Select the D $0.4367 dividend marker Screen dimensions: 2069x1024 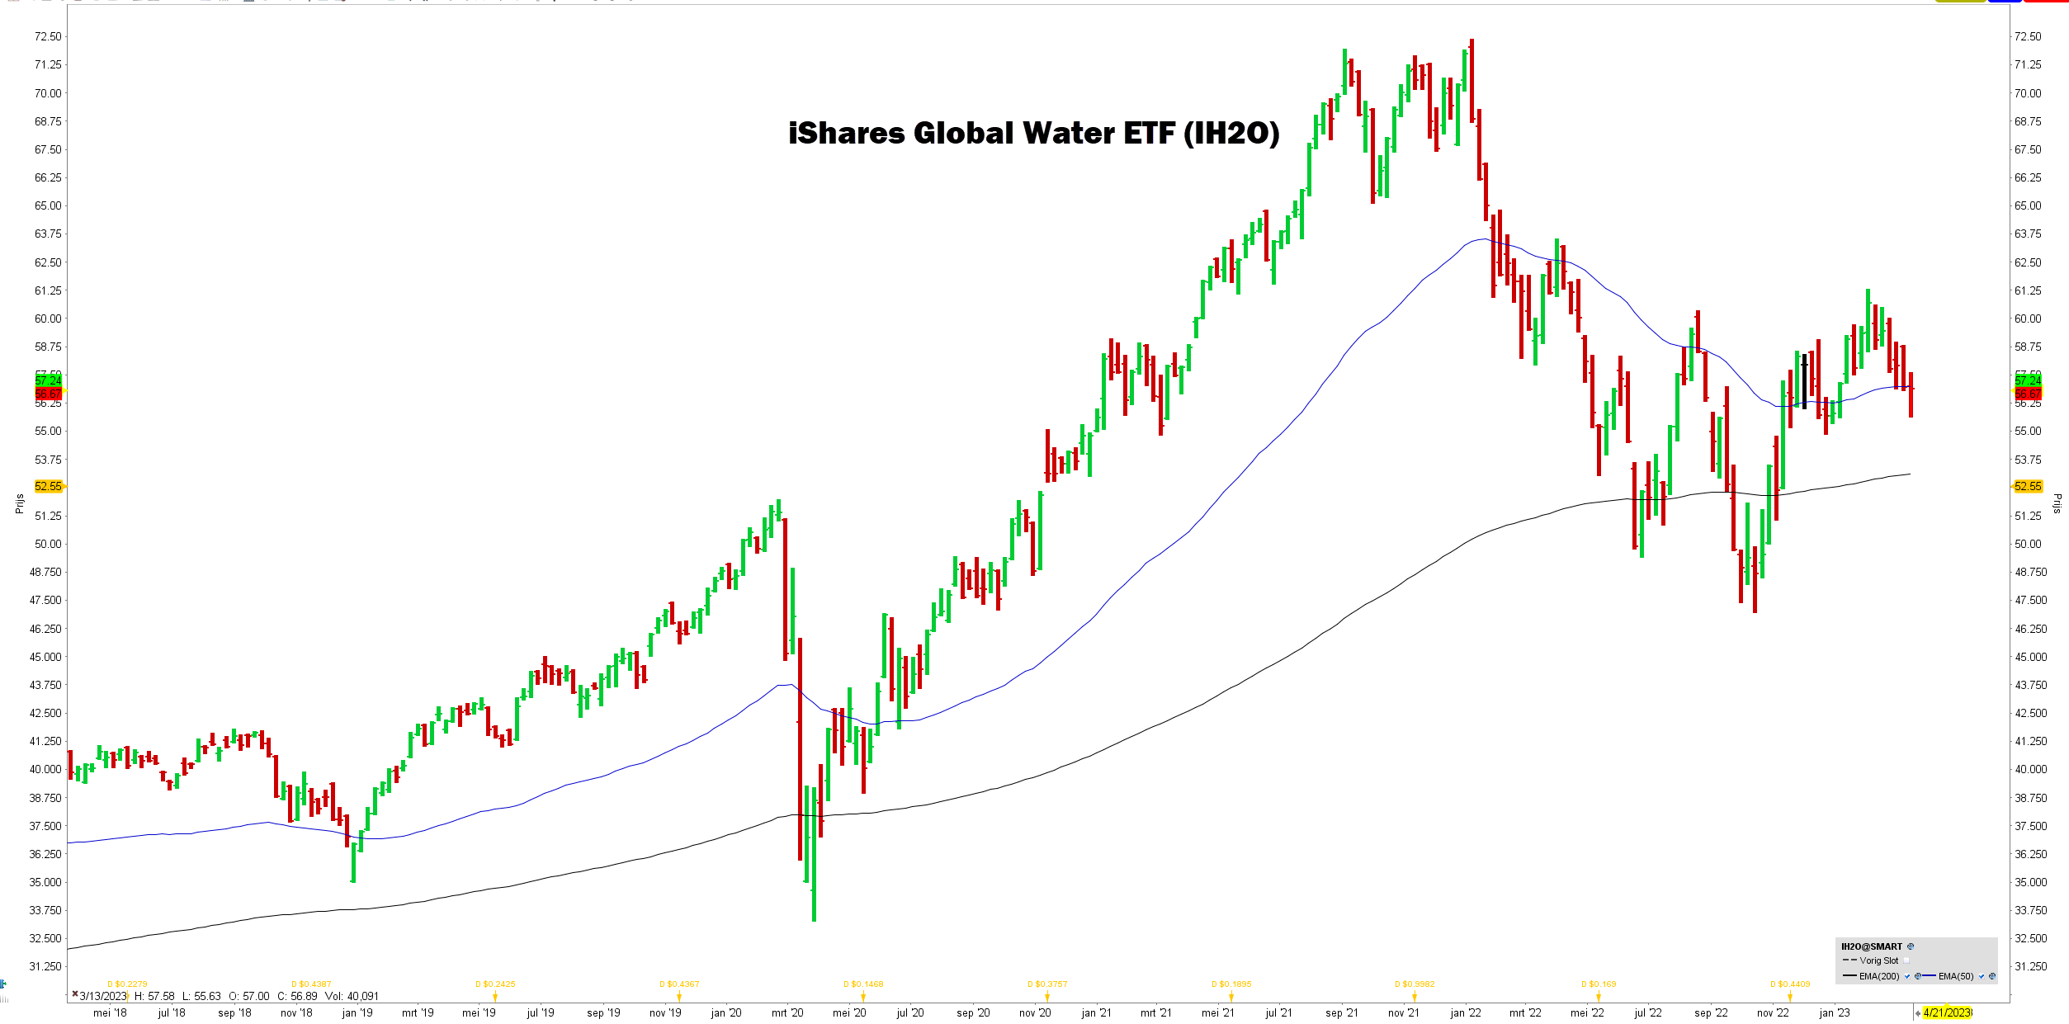click(679, 984)
